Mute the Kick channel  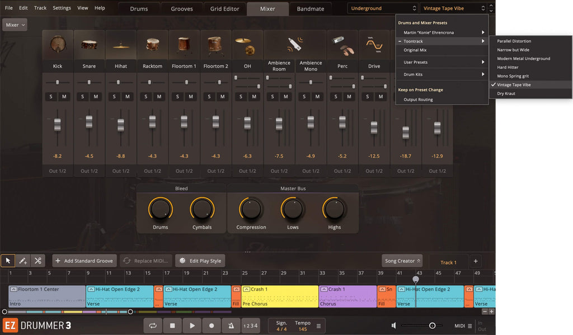pyautogui.click(x=64, y=96)
